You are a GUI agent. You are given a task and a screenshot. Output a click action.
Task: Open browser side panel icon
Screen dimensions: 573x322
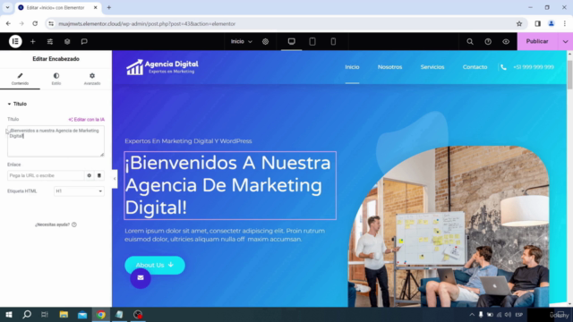click(x=537, y=24)
